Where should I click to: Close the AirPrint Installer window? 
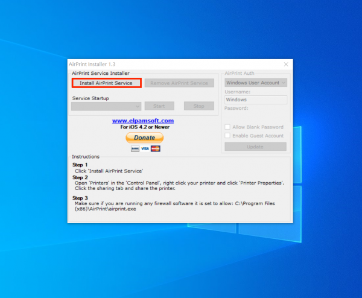285,64
